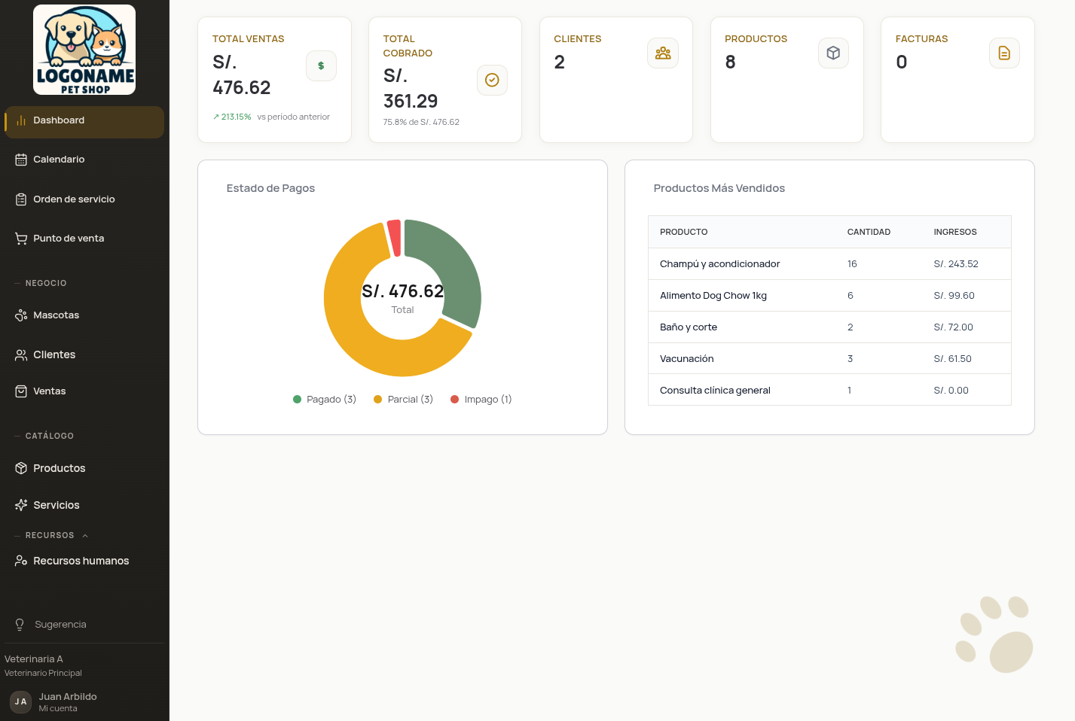Open Servicios in the sidebar
Screen dimensions: 1075x721
click(x=84, y=505)
